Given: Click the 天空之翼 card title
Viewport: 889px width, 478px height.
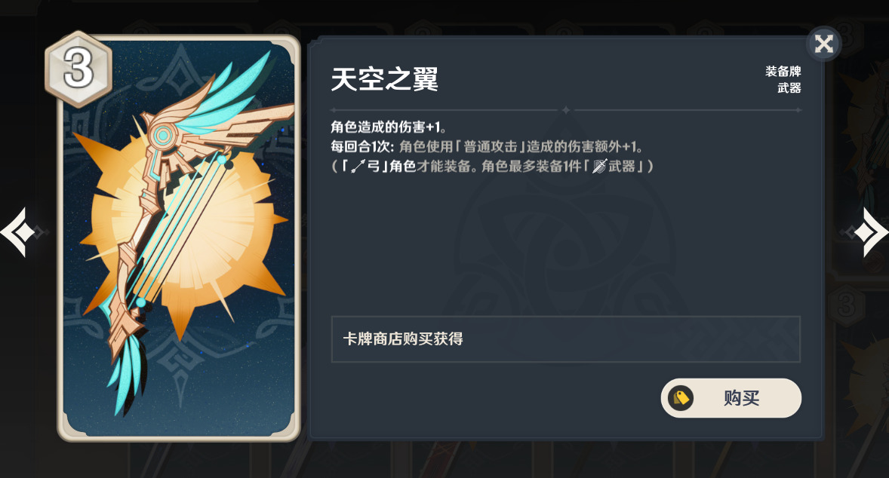Looking at the screenshot, I should 384,78.
